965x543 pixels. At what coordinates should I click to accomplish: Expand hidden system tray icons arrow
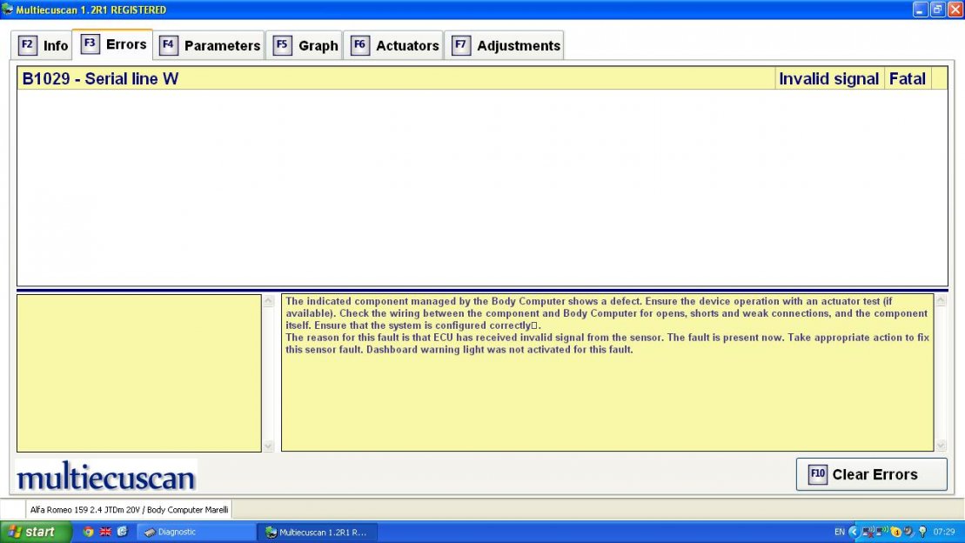[x=853, y=532]
